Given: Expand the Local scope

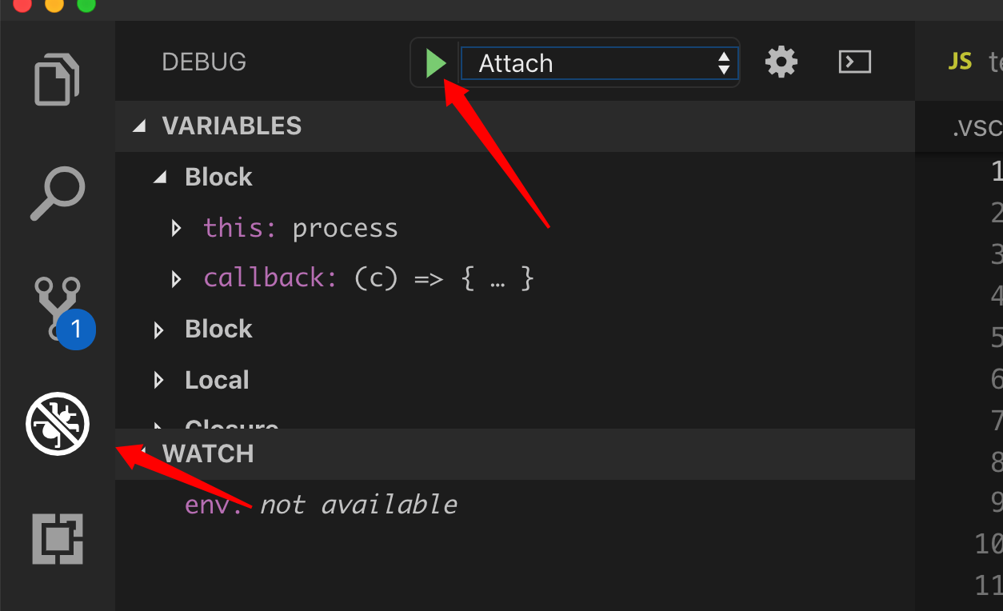Looking at the screenshot, I should 159,381.
